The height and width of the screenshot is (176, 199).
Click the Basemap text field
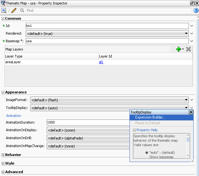(107, 41)
